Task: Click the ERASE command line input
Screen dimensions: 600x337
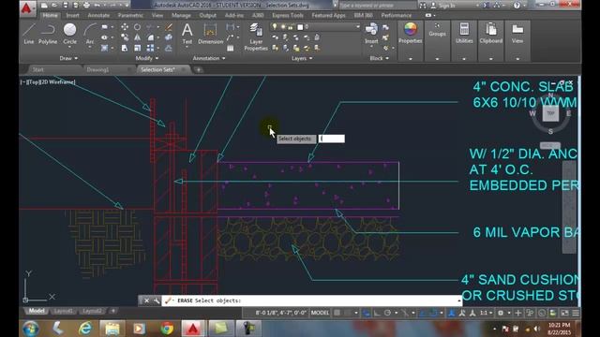Action: tap(312, 300)
